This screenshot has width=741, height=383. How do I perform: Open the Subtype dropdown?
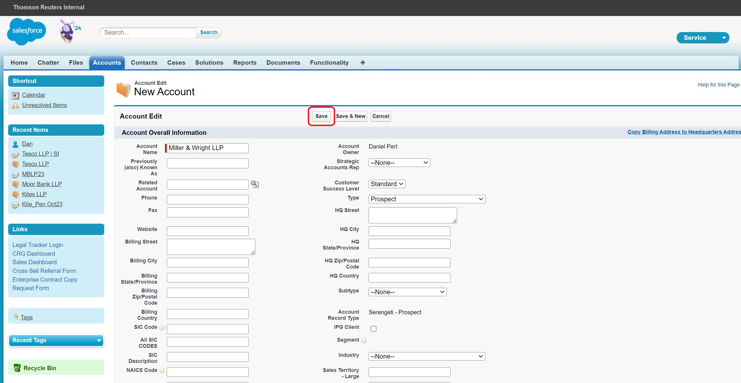click(407, 292)
